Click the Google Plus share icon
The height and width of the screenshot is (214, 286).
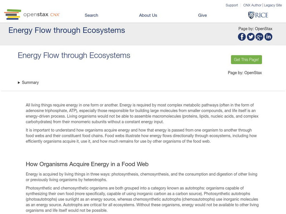(260, 37)
